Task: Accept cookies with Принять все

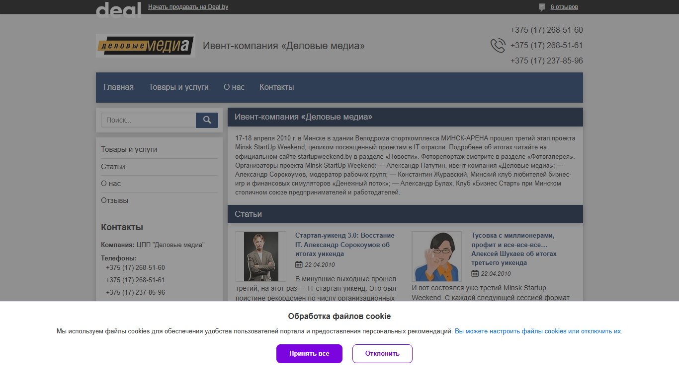Action: [309, 354]
